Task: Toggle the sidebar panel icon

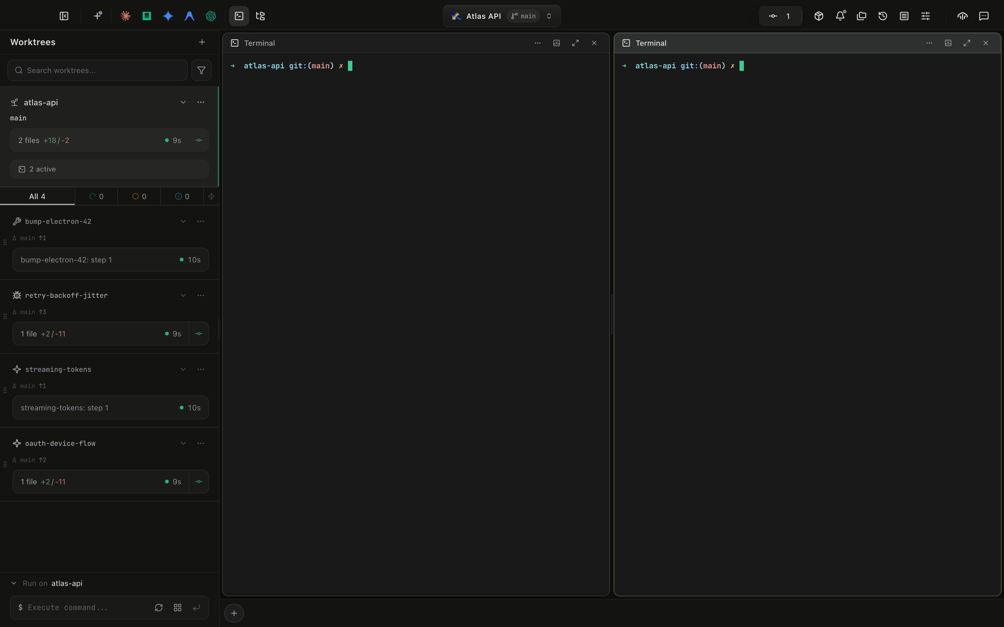Action: point(64,16)
